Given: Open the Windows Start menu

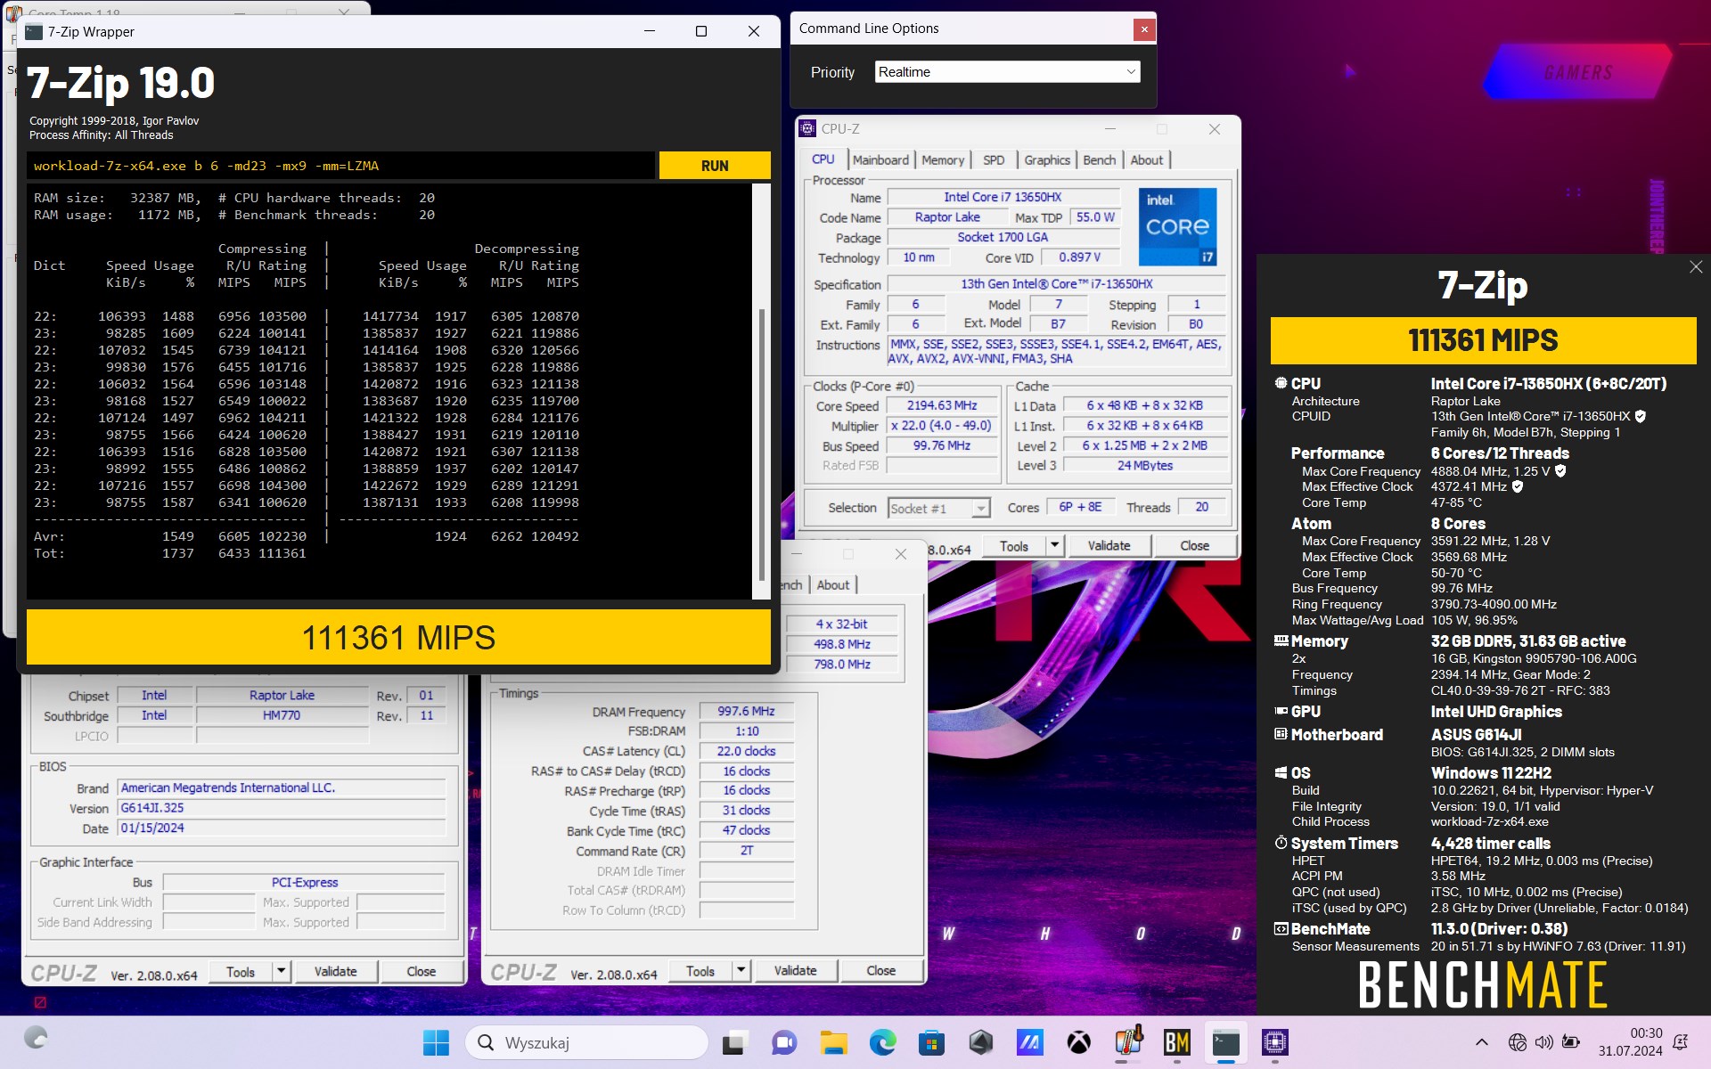Looking at the screenshot, I should click(x=436, y=1042).
